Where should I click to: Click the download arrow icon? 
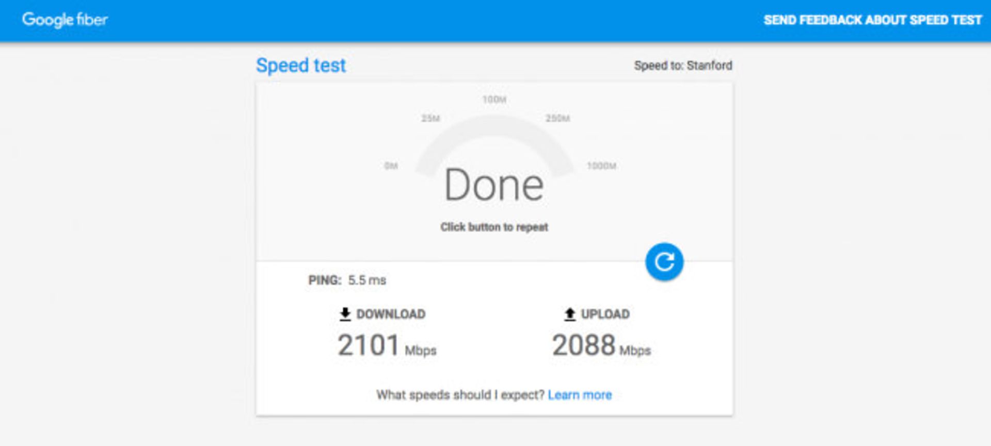tap(345, 314)
